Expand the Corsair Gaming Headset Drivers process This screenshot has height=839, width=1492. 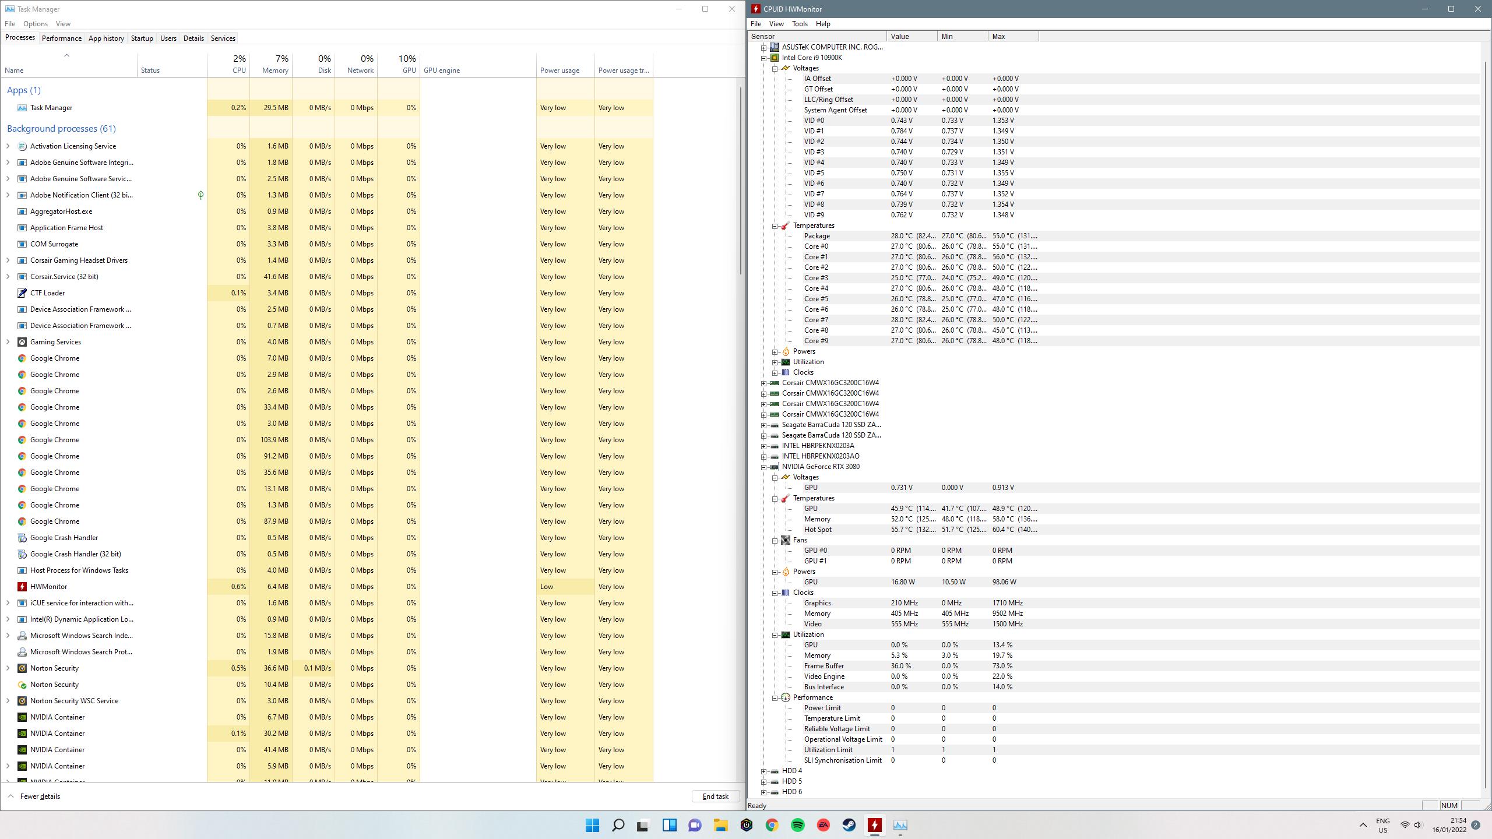click(8, 260)
